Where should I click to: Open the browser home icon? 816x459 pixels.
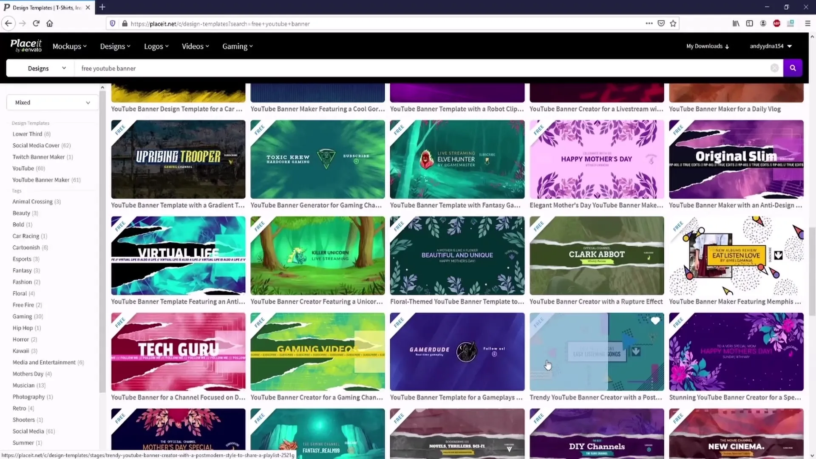(x=50, y=23)
